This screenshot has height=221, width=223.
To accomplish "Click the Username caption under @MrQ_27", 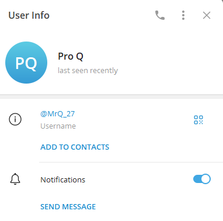I will pyautogui.click(x=58, y=126).
